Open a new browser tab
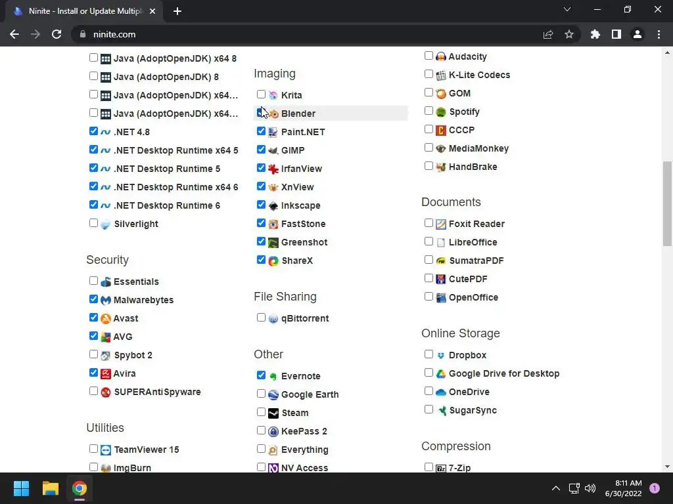 click(x=177, y=12)
